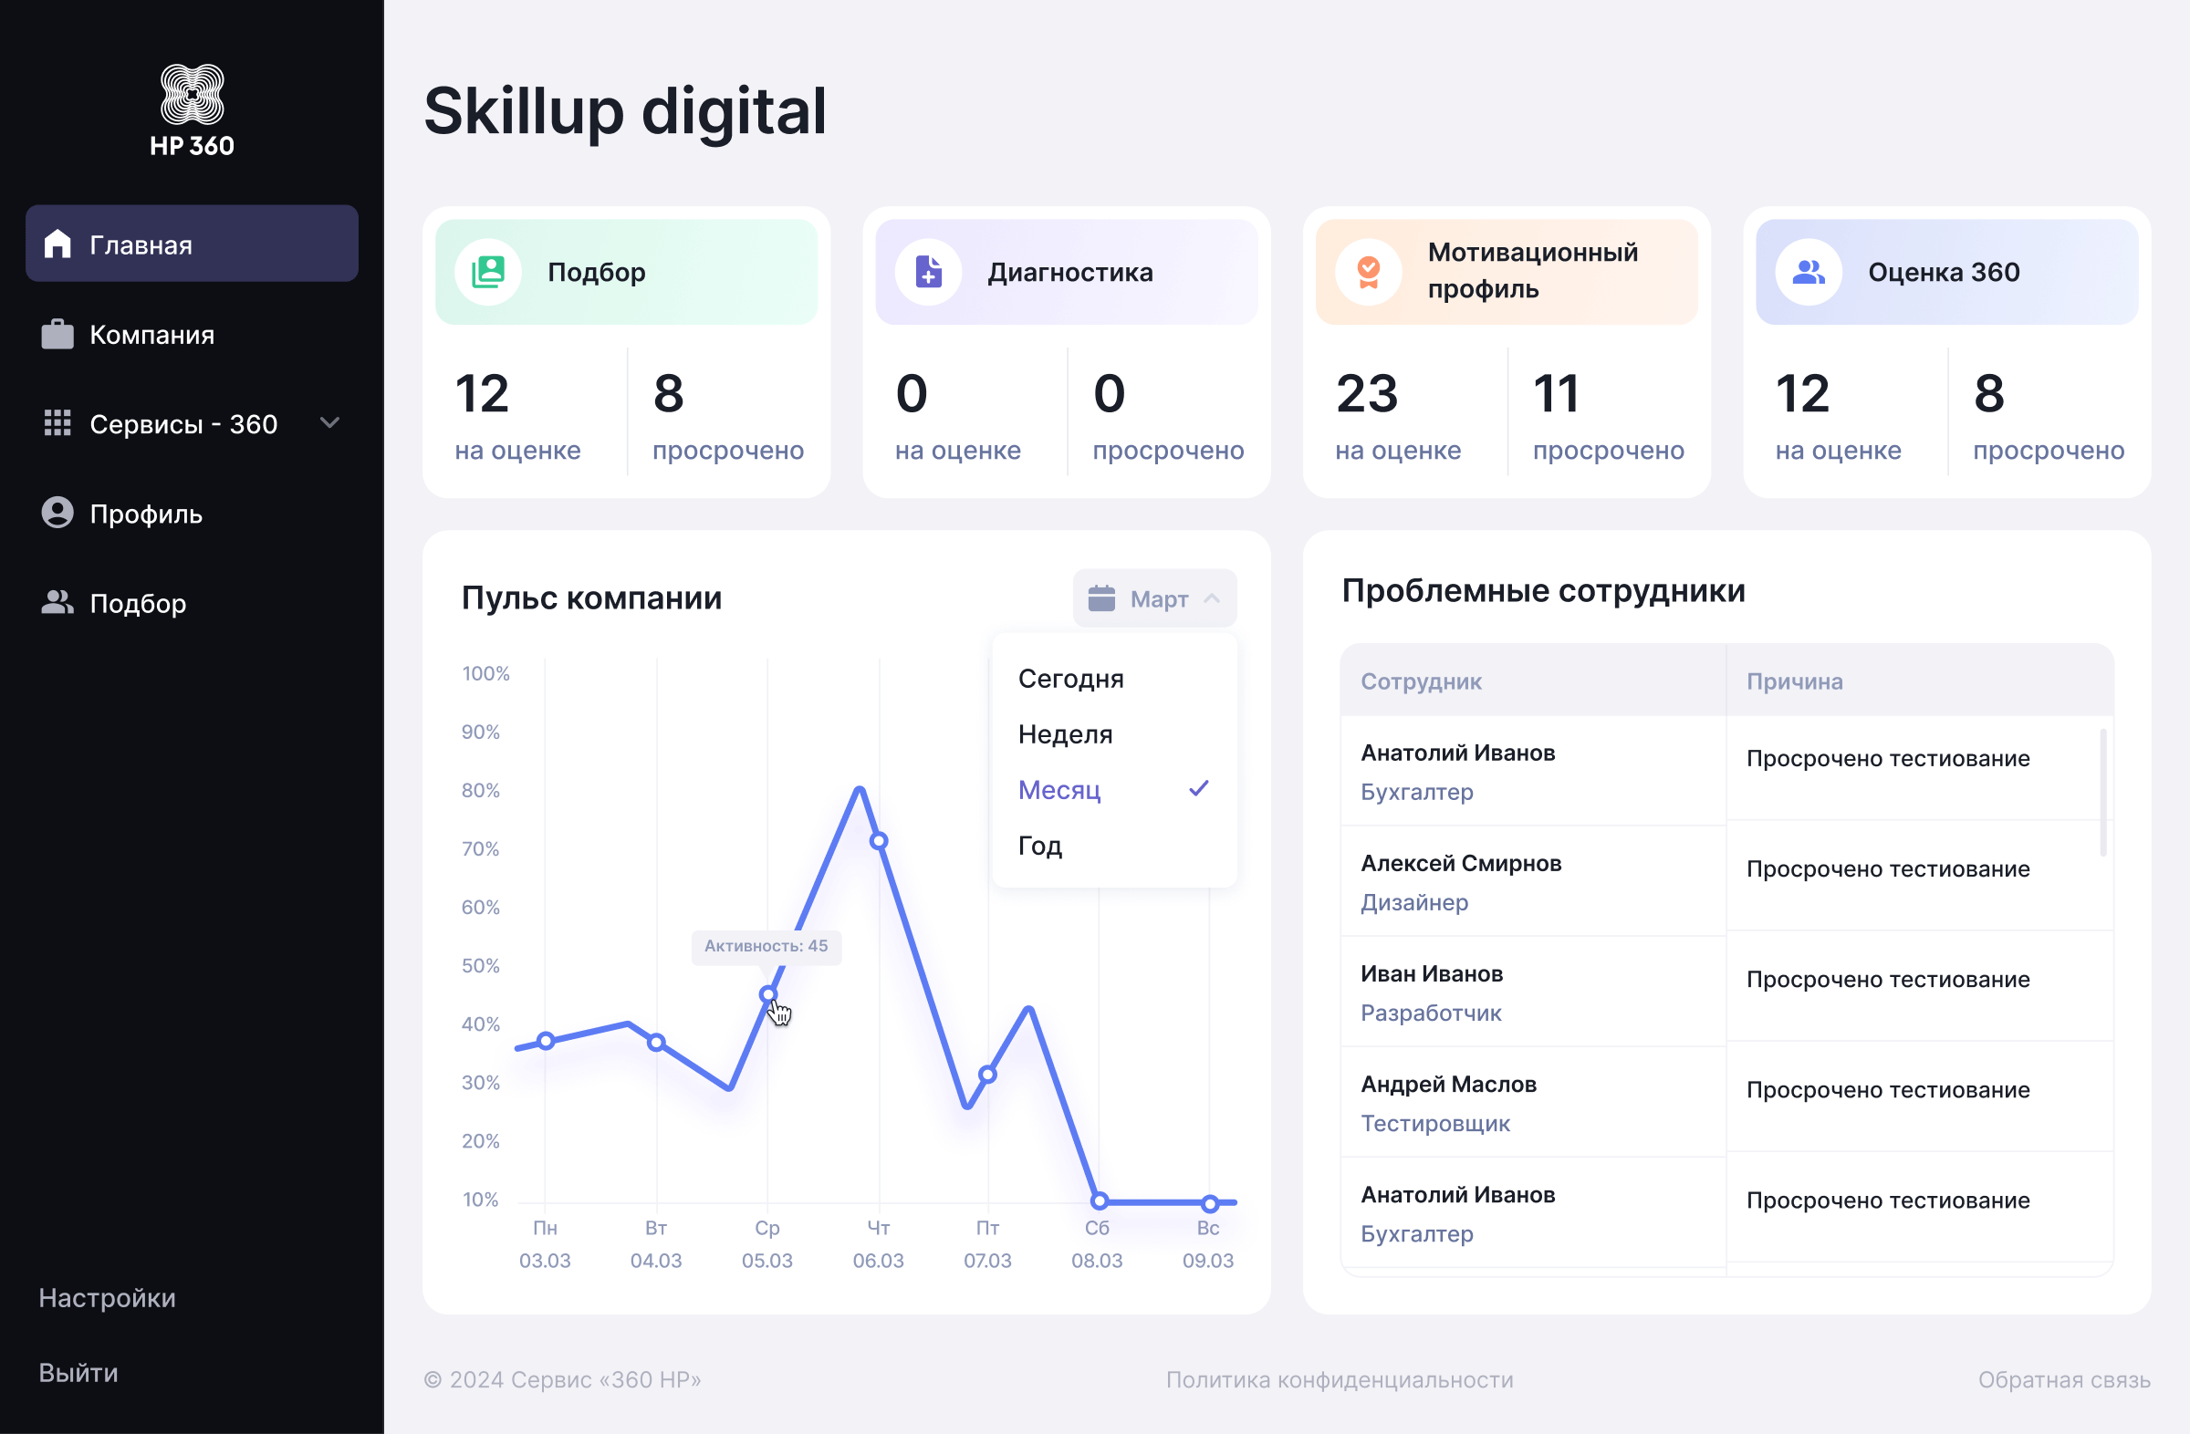The image size is (2190, 1434).
Task: Click the orange Мотивационный профиль badge icon
Action: [x=1368, y=271]
